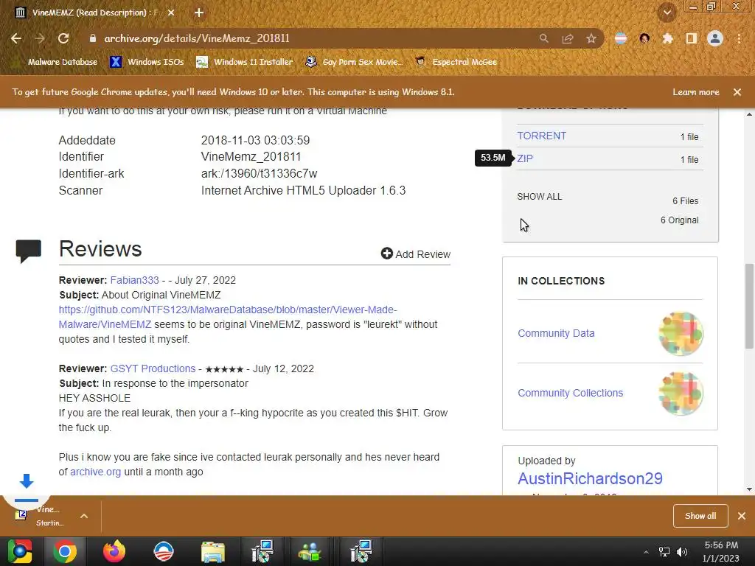Dismiss the Chrome update notification bar

(737, 92)
